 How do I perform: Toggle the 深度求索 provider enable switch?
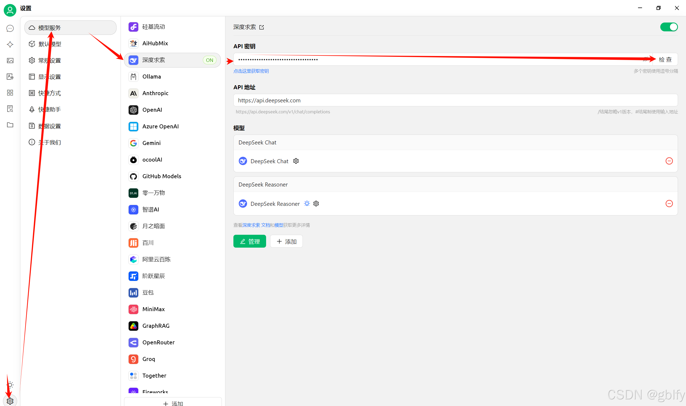click(669, 27)
